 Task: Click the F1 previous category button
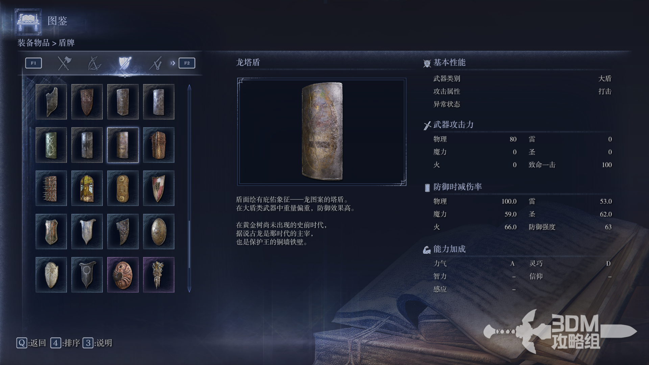pos(33,63)
